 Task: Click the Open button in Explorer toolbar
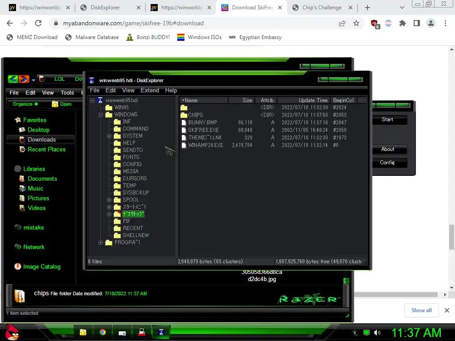[x=61, y=104]
